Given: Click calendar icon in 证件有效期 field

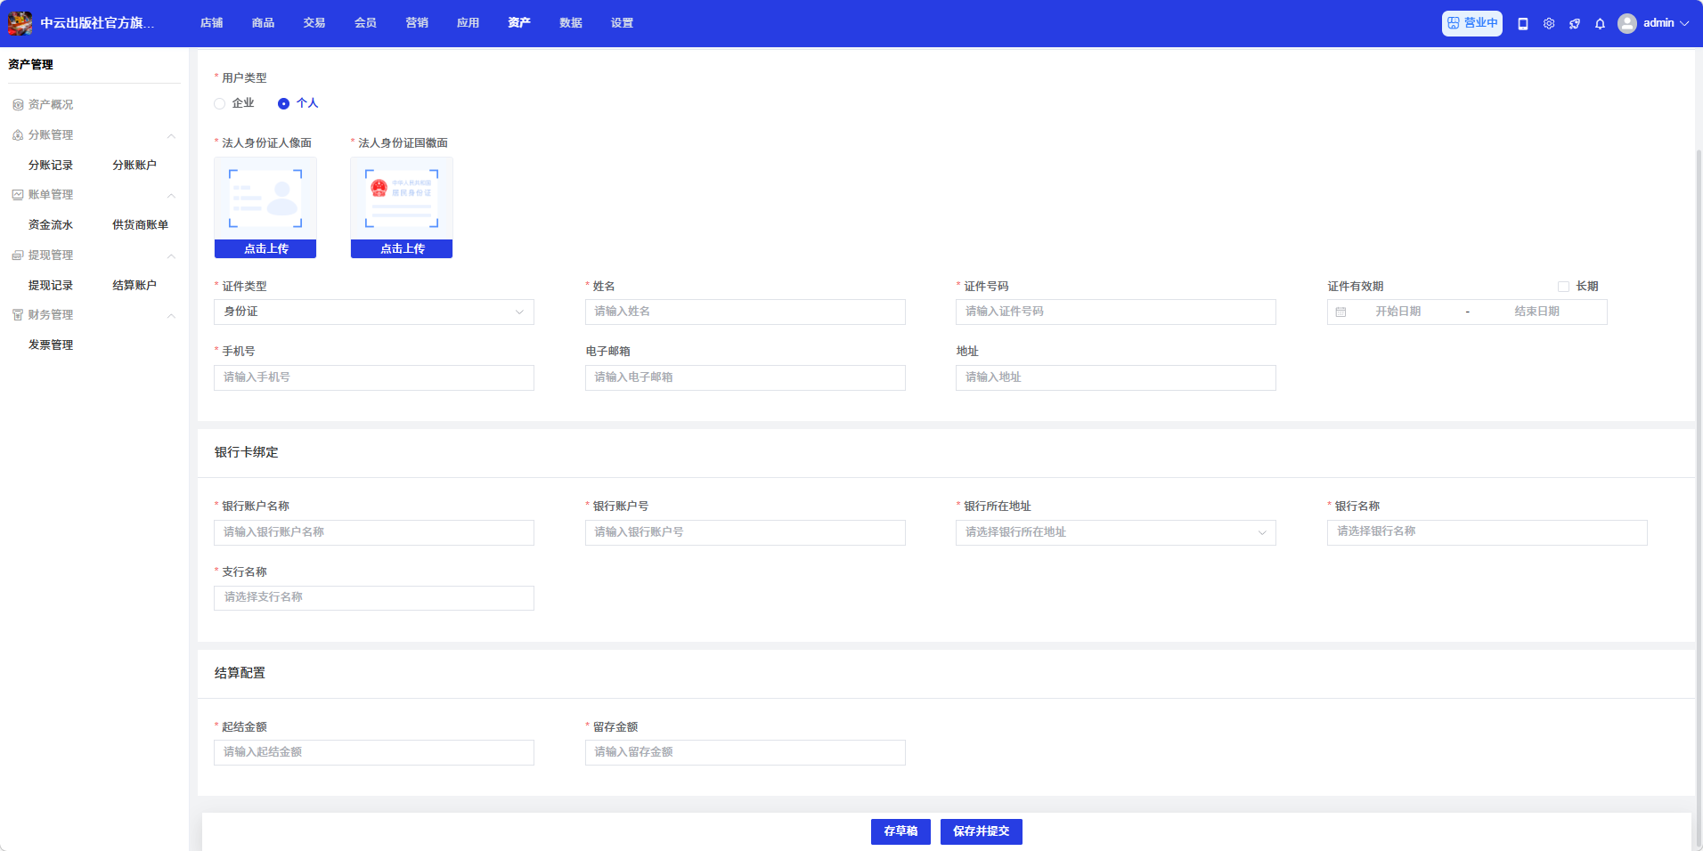Looking at the screenshot, I should click(1340, 312).
